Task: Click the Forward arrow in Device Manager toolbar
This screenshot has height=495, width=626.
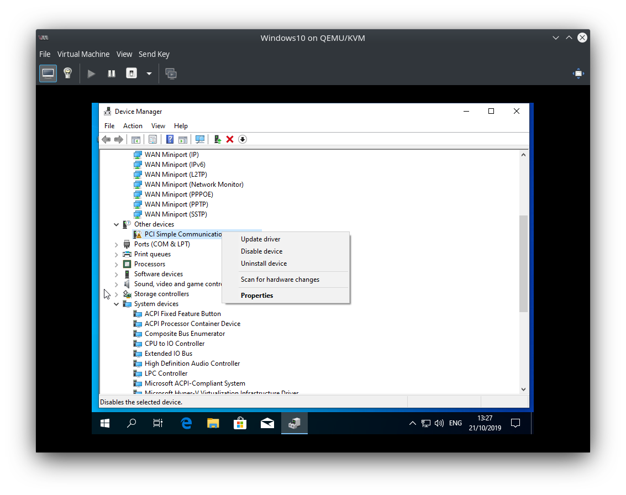Action: (x=119, y=139)
